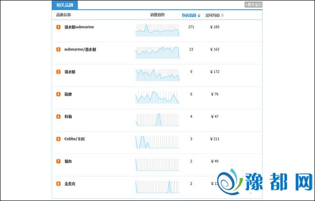Viewport: 315px width, 201px height.
Task: Switch to the 相关品牌 tab
Action: coord(64,5)
